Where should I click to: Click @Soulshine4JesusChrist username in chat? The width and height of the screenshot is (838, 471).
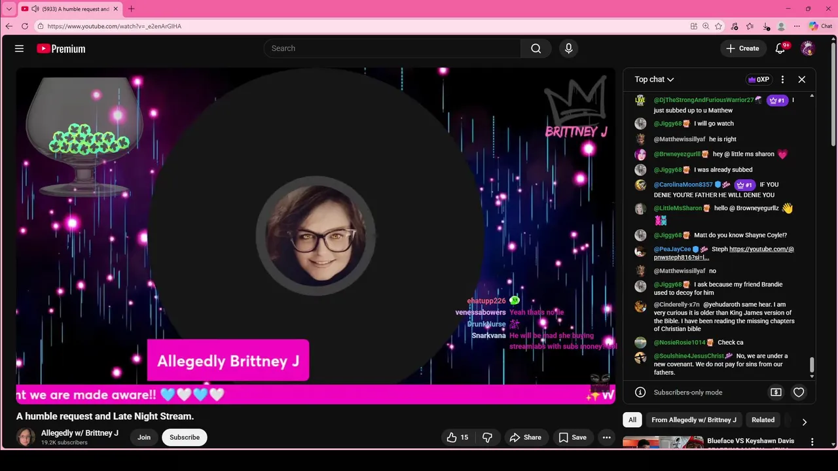click(689, 357)
